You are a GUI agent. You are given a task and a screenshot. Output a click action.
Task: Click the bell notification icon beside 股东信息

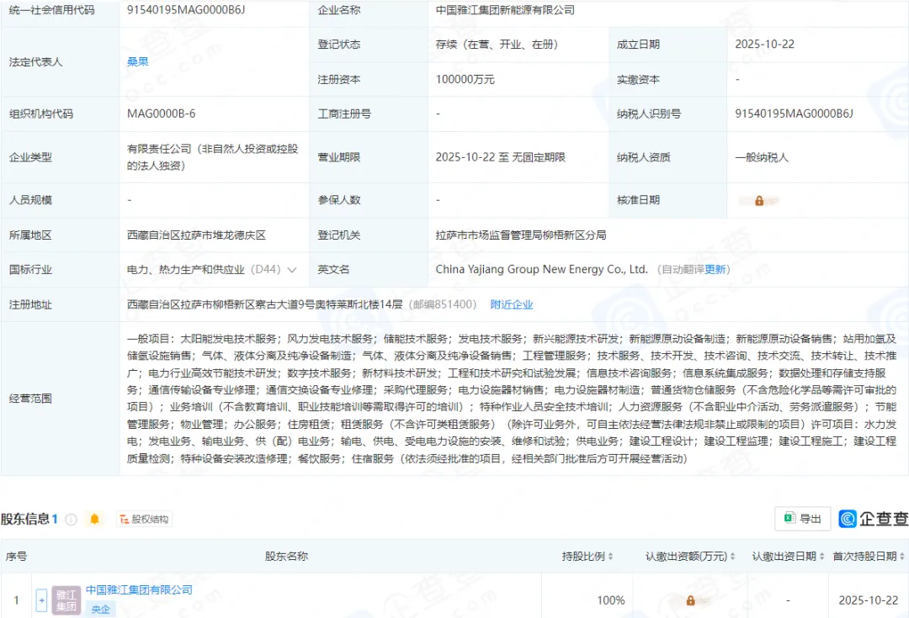tap(92, 519)
